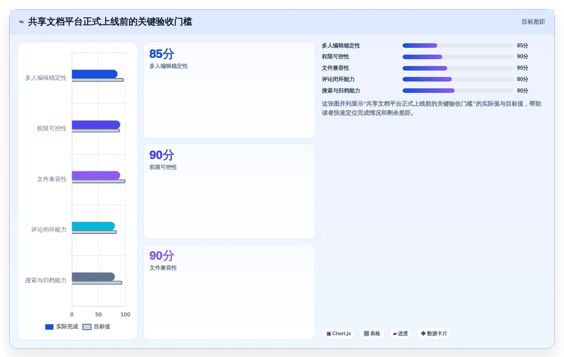The width and height of the screenshot is (564, 357).
Task: Click the lightning icon beside the title
Action: [21, 22]
